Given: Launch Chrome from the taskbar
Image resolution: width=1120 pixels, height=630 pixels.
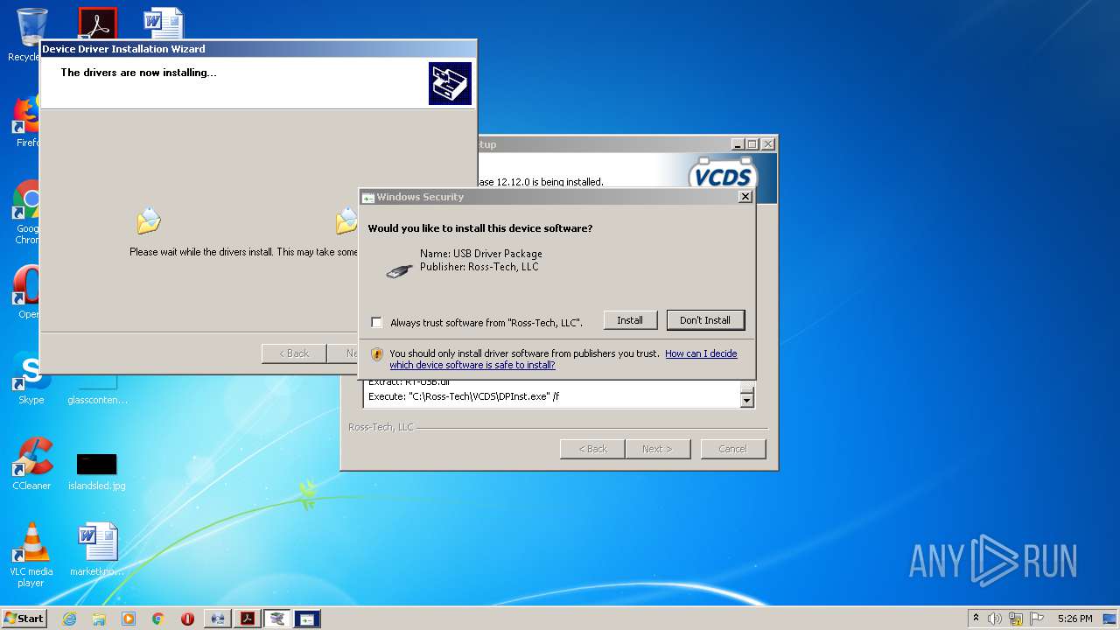Looking at the screenshot, I should click(157, 619).
